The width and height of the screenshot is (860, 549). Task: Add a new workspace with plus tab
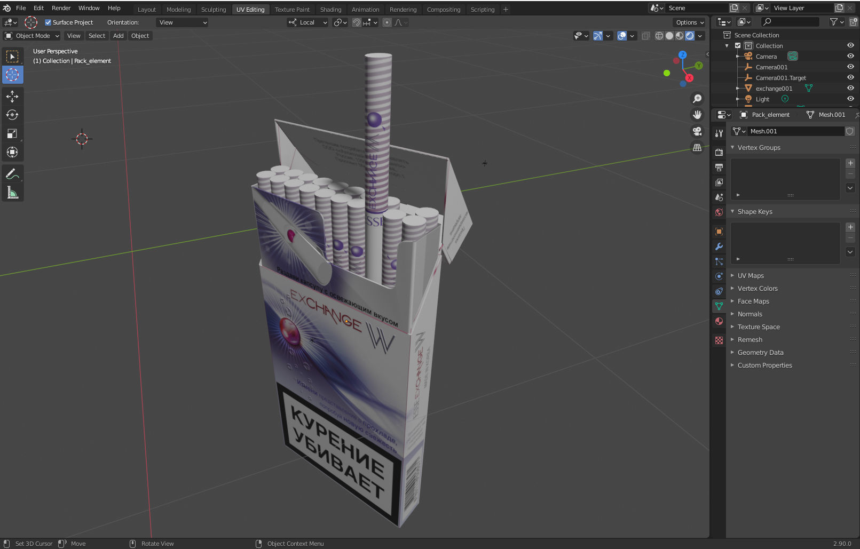(x=506, y=9)
